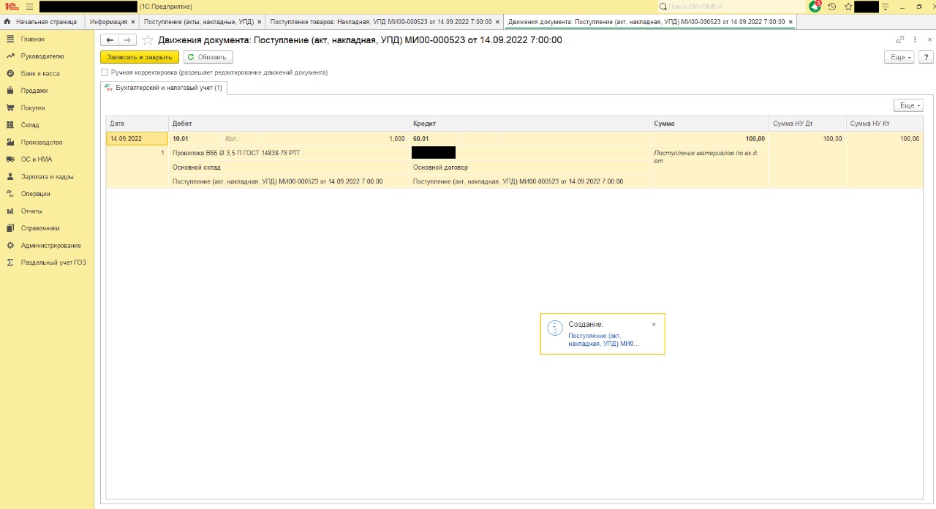Click the Сумма column header

pos(709,124)
